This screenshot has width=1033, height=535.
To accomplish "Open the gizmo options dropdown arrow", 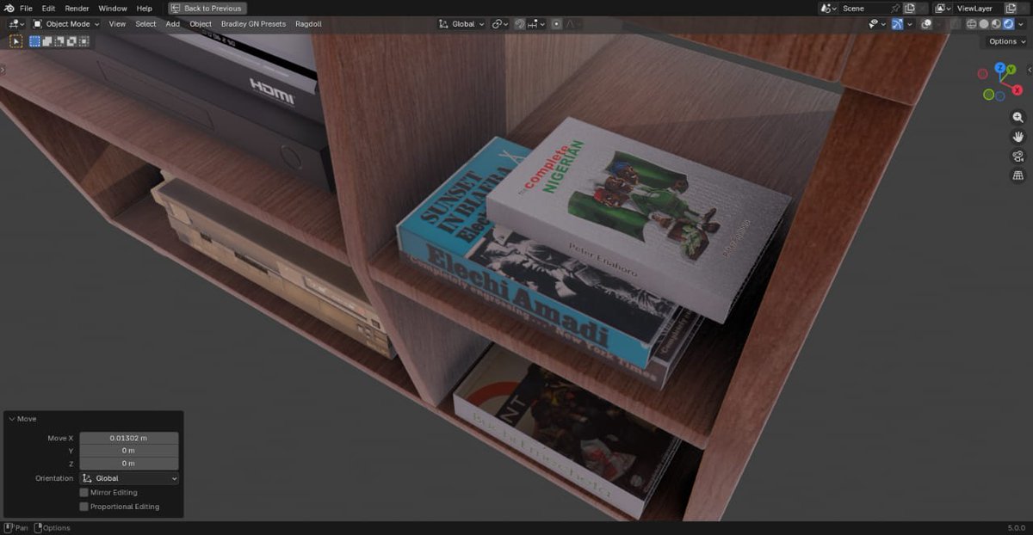I will pos(910,24).
